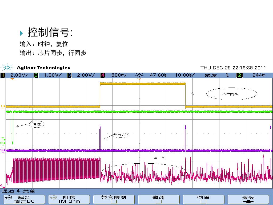Click the timebase value 10.00 per division
Image resolution: width=273 pixels, height=205 pixels.
[x=185, y=75]
